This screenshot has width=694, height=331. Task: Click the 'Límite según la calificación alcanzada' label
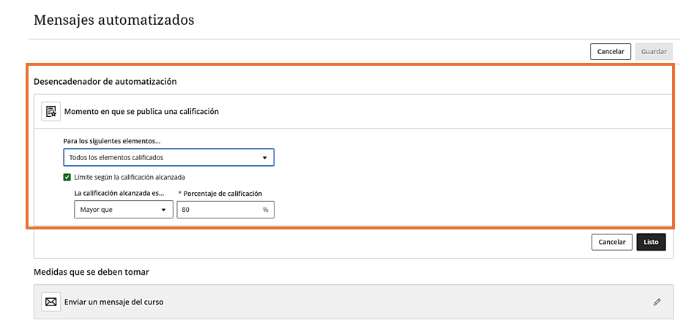(x=130, y=177)
